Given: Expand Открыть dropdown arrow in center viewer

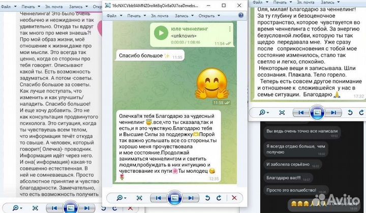Looking at the screenshot, I should point(219,16).
